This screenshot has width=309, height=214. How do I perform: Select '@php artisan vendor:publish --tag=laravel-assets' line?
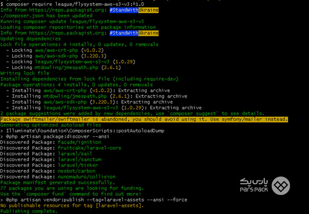[94, 200]
